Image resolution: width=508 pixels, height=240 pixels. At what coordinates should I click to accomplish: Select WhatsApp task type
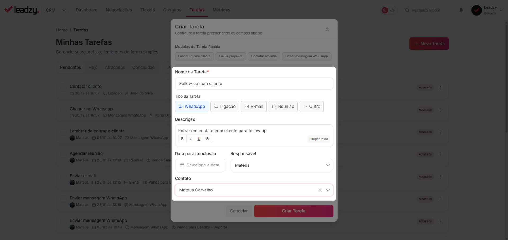(192, 107)
